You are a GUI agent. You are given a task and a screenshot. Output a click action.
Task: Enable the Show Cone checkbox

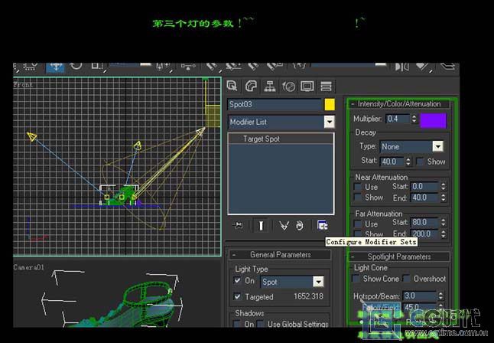357,279
